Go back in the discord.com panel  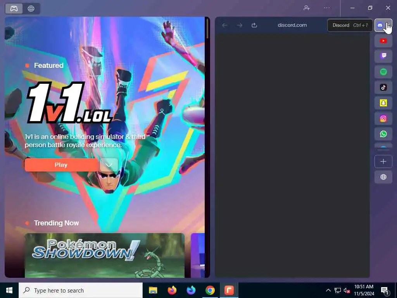coord(224,25)
